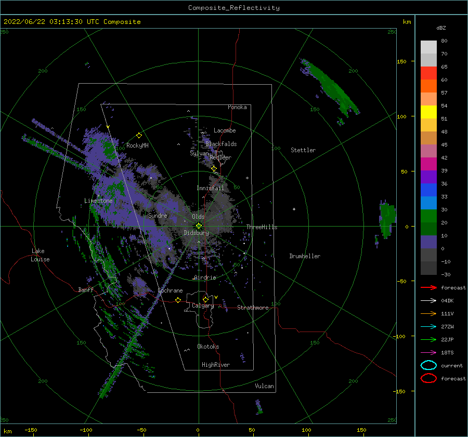Viewport: 468px width, 437px height.
Task: Click the HighRiver label
Action: 216,365
